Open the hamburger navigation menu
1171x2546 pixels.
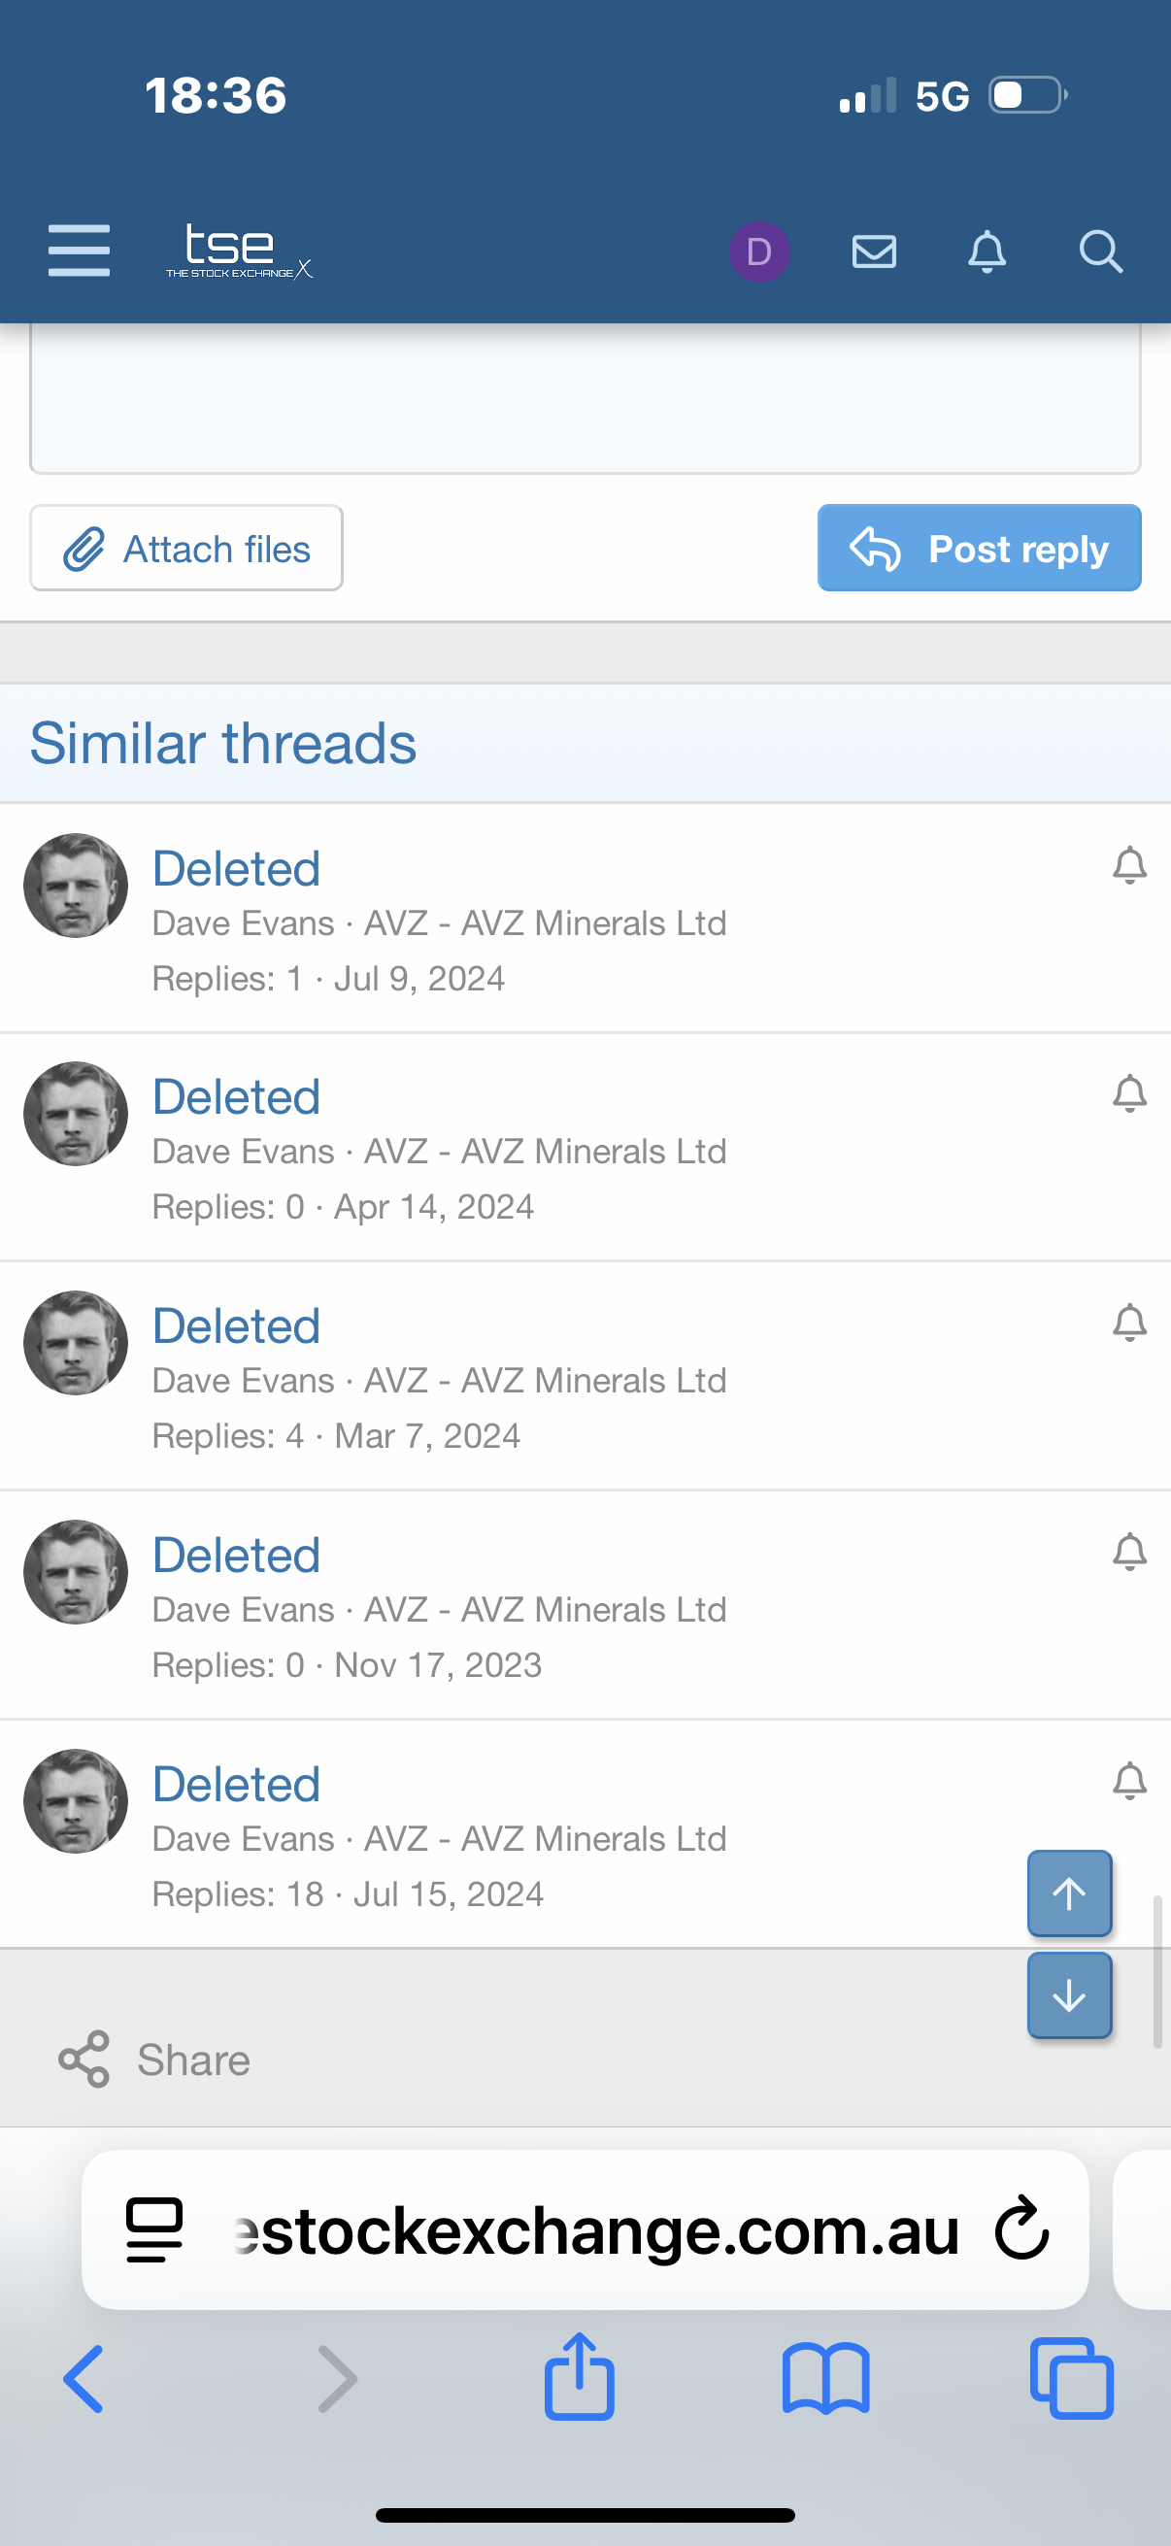(x=79, y=251)
